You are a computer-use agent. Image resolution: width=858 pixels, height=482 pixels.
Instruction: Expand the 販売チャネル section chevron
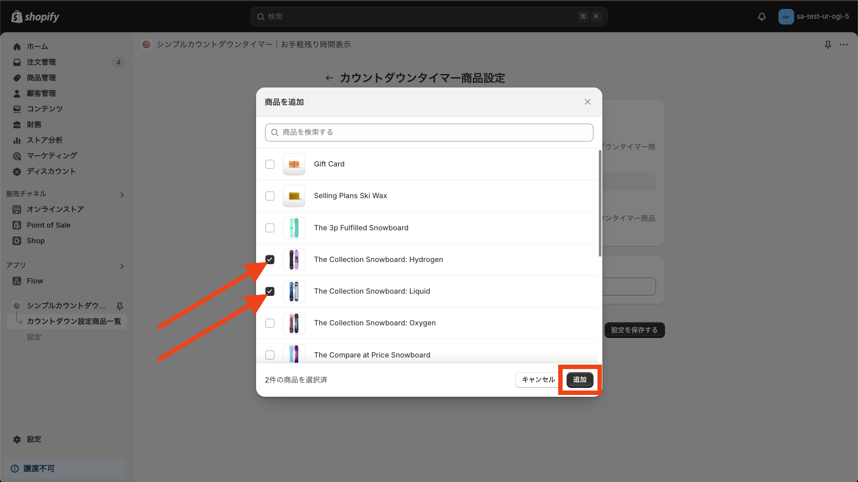coord(122,195)
